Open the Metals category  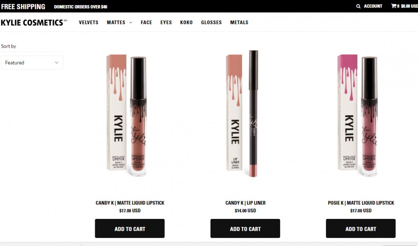point(239,22)
